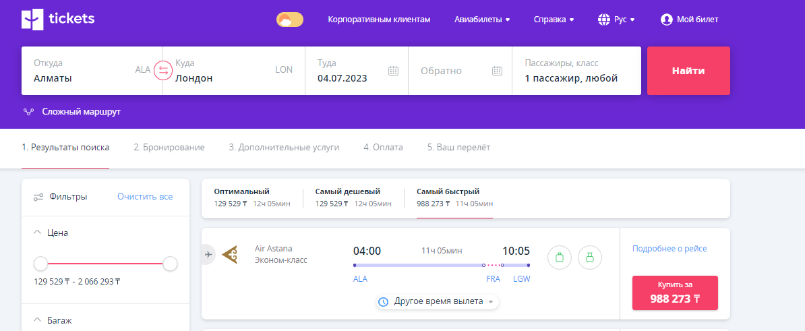Click the Сложный маршрут route icon
The width and height of the screenshot is (805, 331).
pyautogui.click(x=28, y=112)
